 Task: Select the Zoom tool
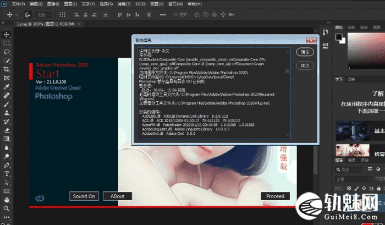point(7,208)
